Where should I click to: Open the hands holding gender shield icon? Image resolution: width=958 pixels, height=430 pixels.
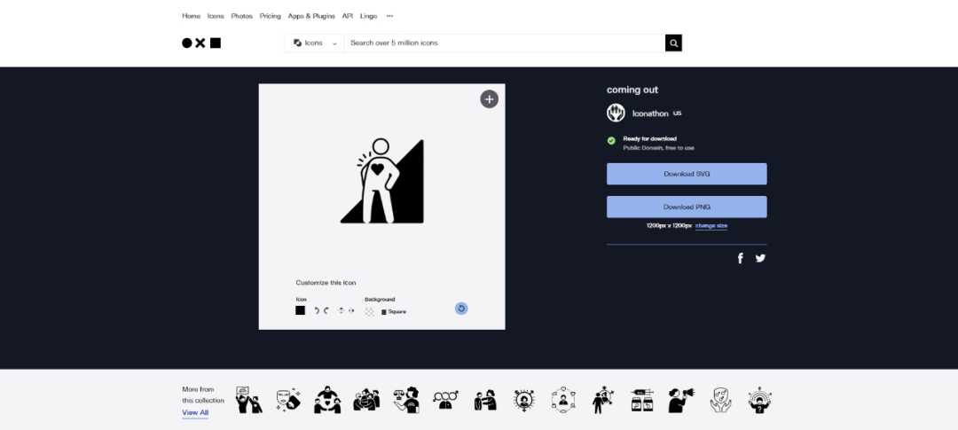pos(720,401)
